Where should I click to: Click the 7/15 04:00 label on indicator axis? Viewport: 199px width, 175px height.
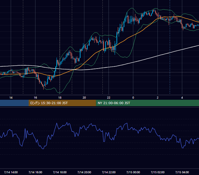pyautogui.click(x=182, y=172)
